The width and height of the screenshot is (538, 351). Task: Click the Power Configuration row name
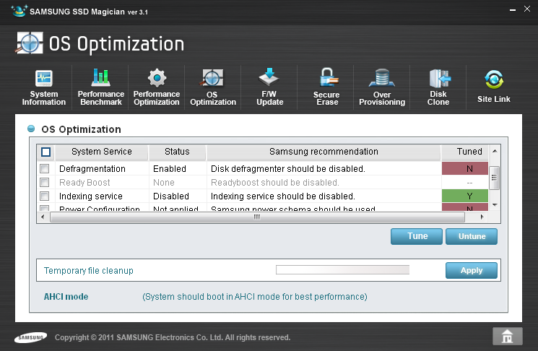[x=100, y=208]
